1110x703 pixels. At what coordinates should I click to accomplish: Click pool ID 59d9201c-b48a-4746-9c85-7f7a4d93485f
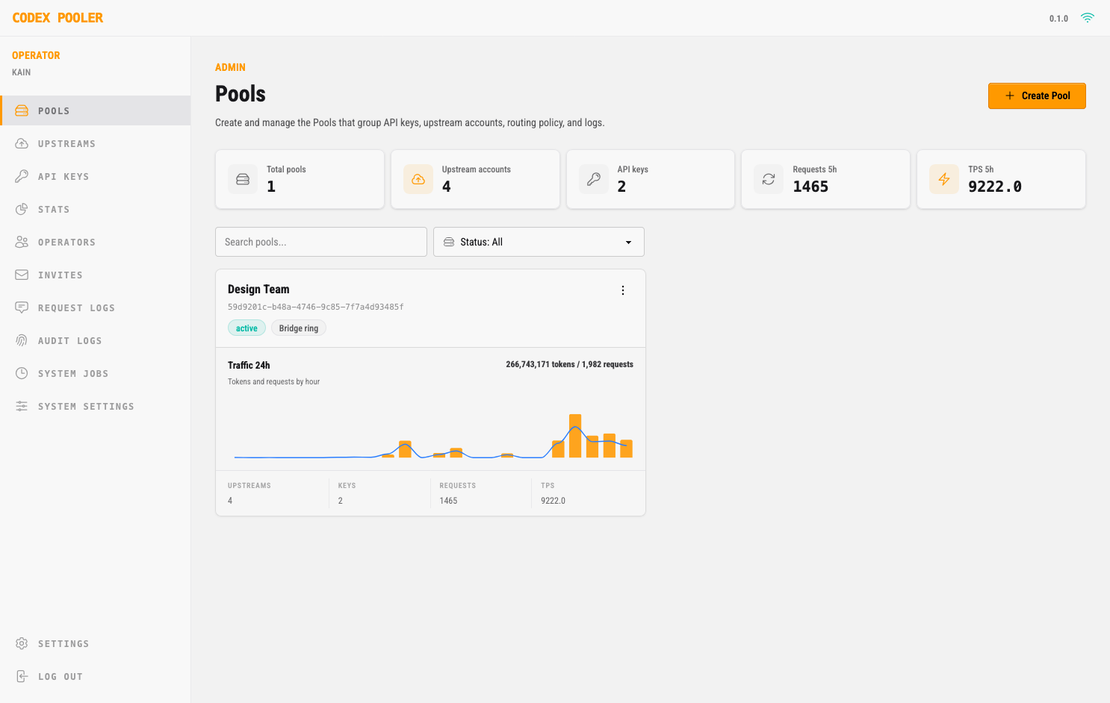click(316, 307)
